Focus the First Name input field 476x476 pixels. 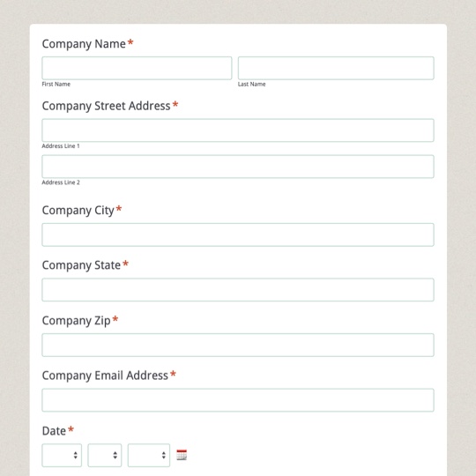pos(137,68)
